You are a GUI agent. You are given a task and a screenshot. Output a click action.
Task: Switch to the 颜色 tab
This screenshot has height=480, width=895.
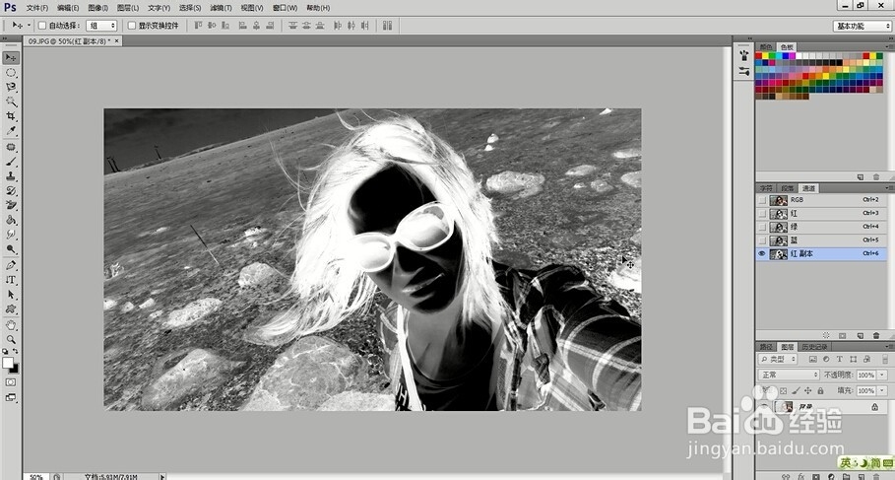(767, 47)
